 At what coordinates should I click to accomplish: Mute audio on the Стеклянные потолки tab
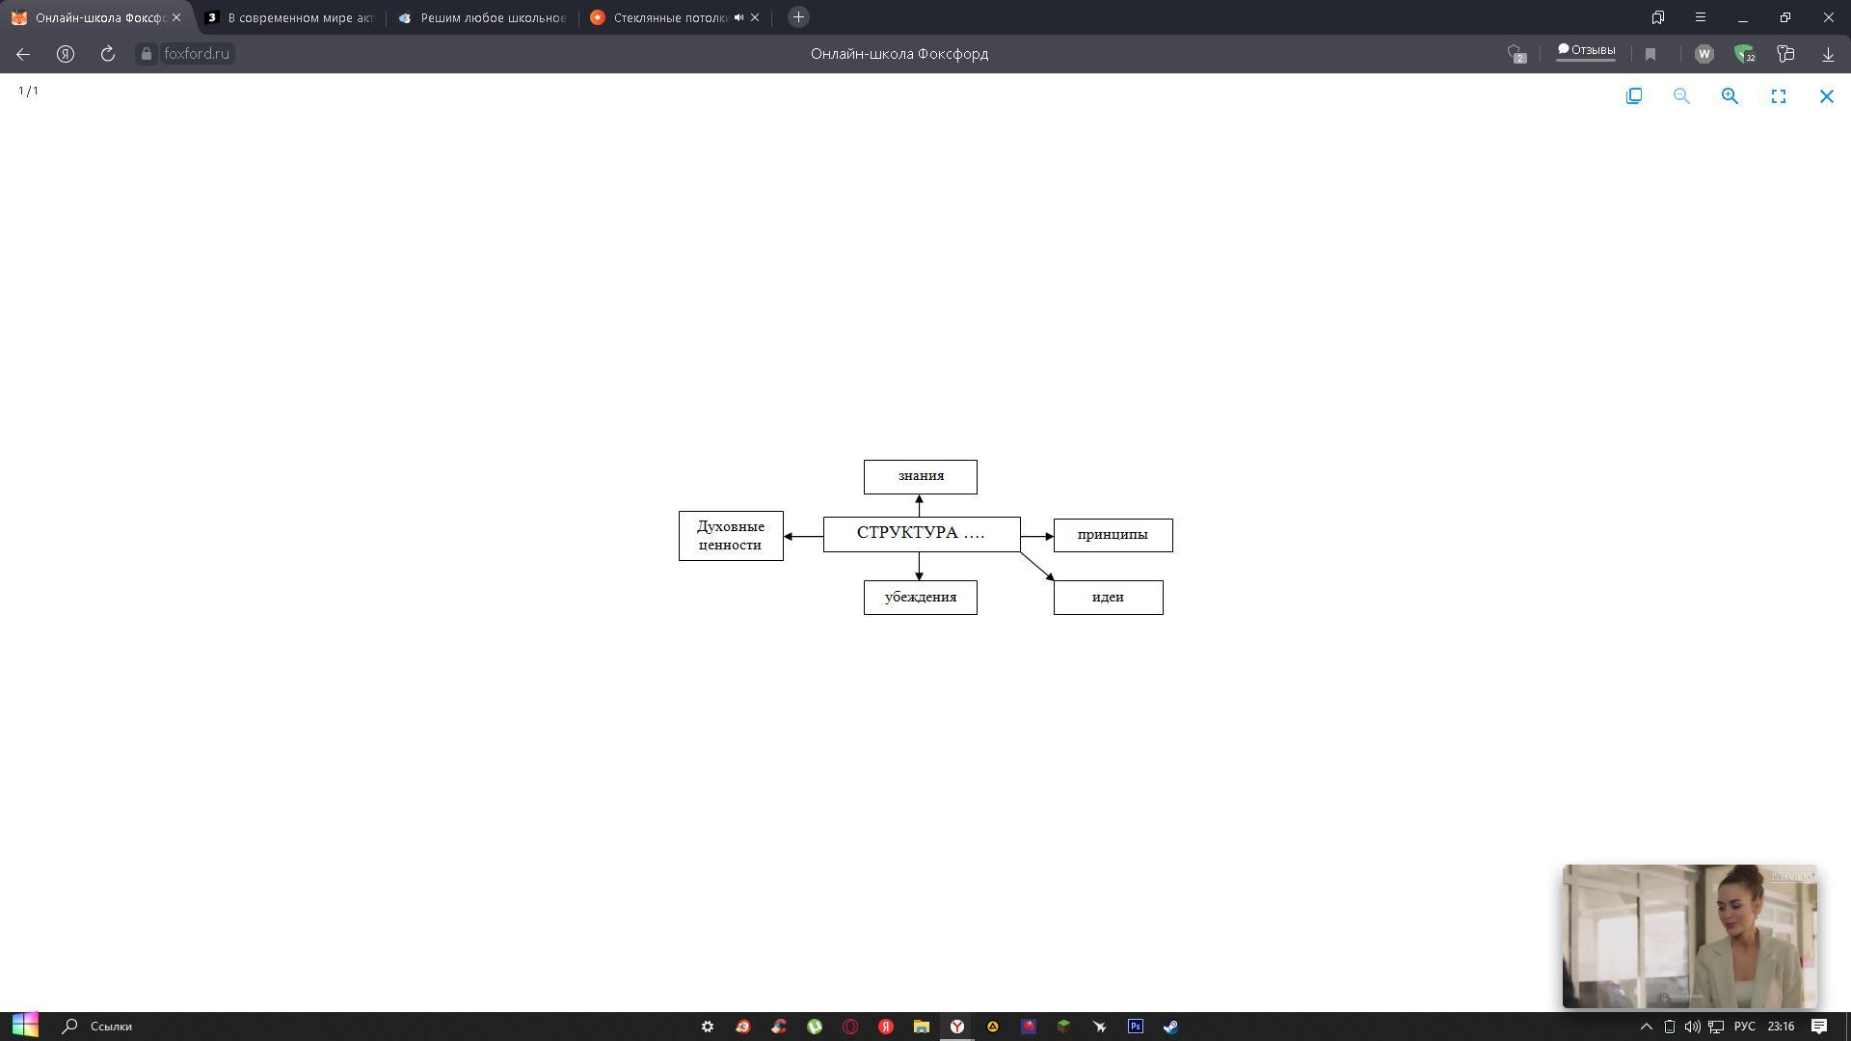(738, 17)
